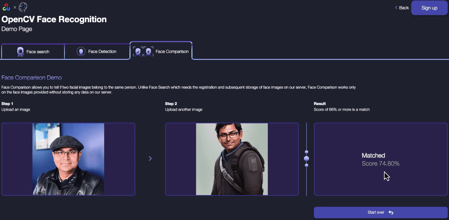Image resolution: width=449 pixels, height=220 pixels.
Task: Click the OpenCV logo icon
Action: pos(6,7)
